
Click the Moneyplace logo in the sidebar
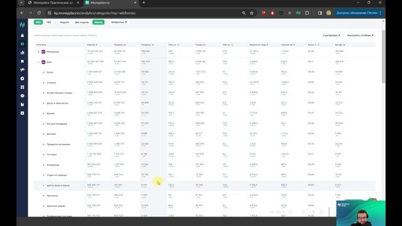click(23, 25)
